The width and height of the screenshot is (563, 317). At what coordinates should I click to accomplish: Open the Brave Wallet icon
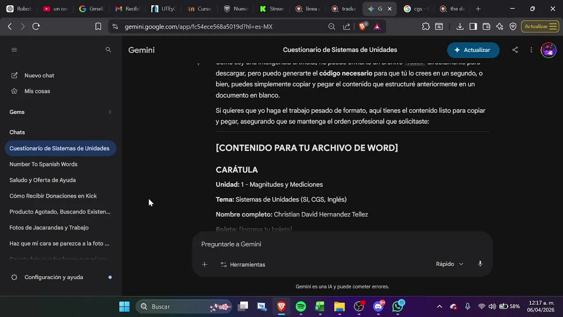(x=486, y=26)
